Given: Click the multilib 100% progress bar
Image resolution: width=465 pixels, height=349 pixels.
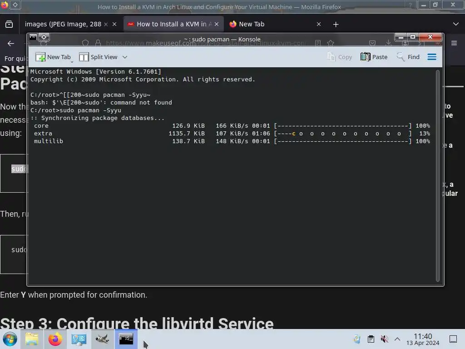Looking at the screenshot, I should 343,141.
